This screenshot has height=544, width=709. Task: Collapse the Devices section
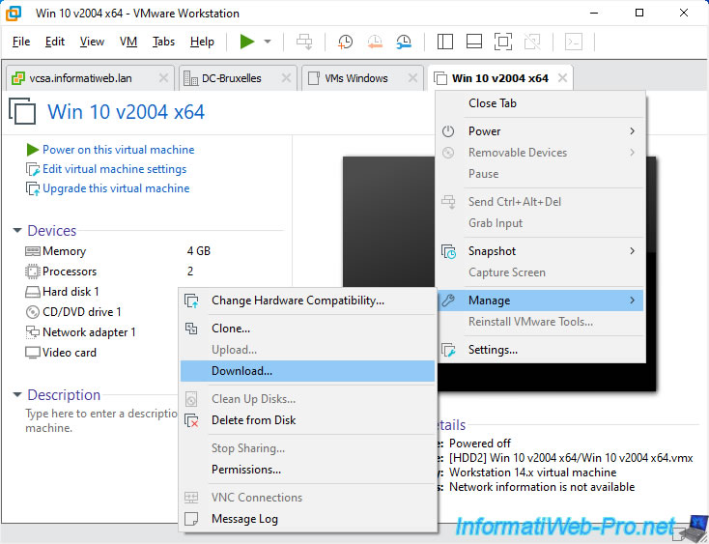[17, 231]
